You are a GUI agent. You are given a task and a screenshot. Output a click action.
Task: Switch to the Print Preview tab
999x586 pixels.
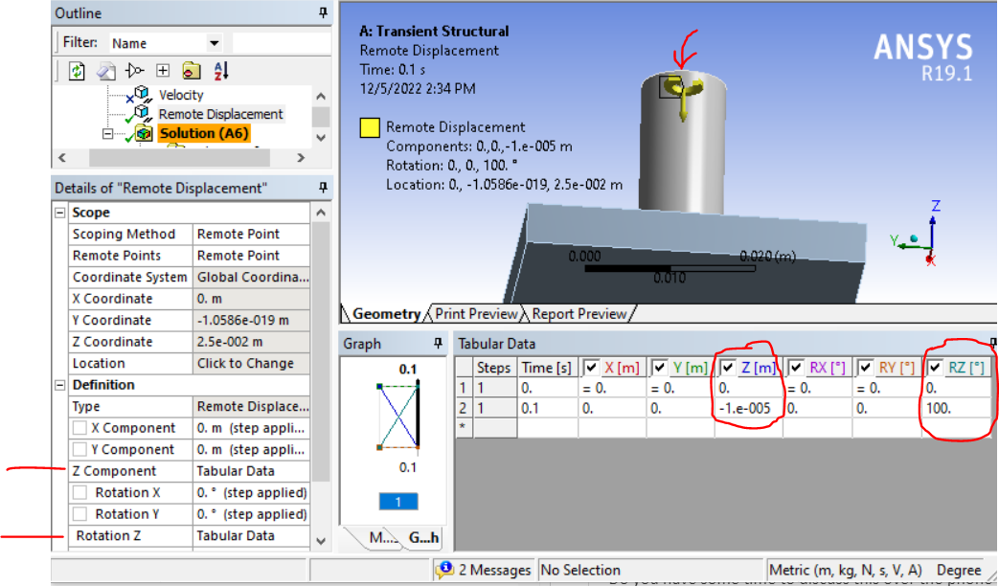476,314
